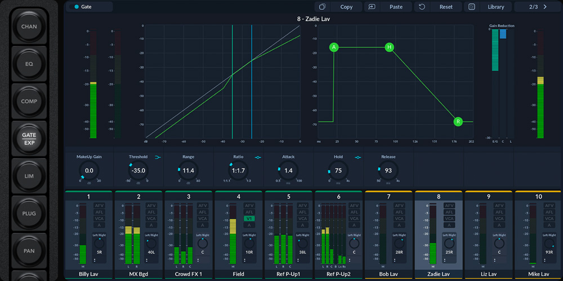Screen dimensions: 563x281
Task: Open the dots menu under Ref P-Up1 pan
Action: pos(298,260)
